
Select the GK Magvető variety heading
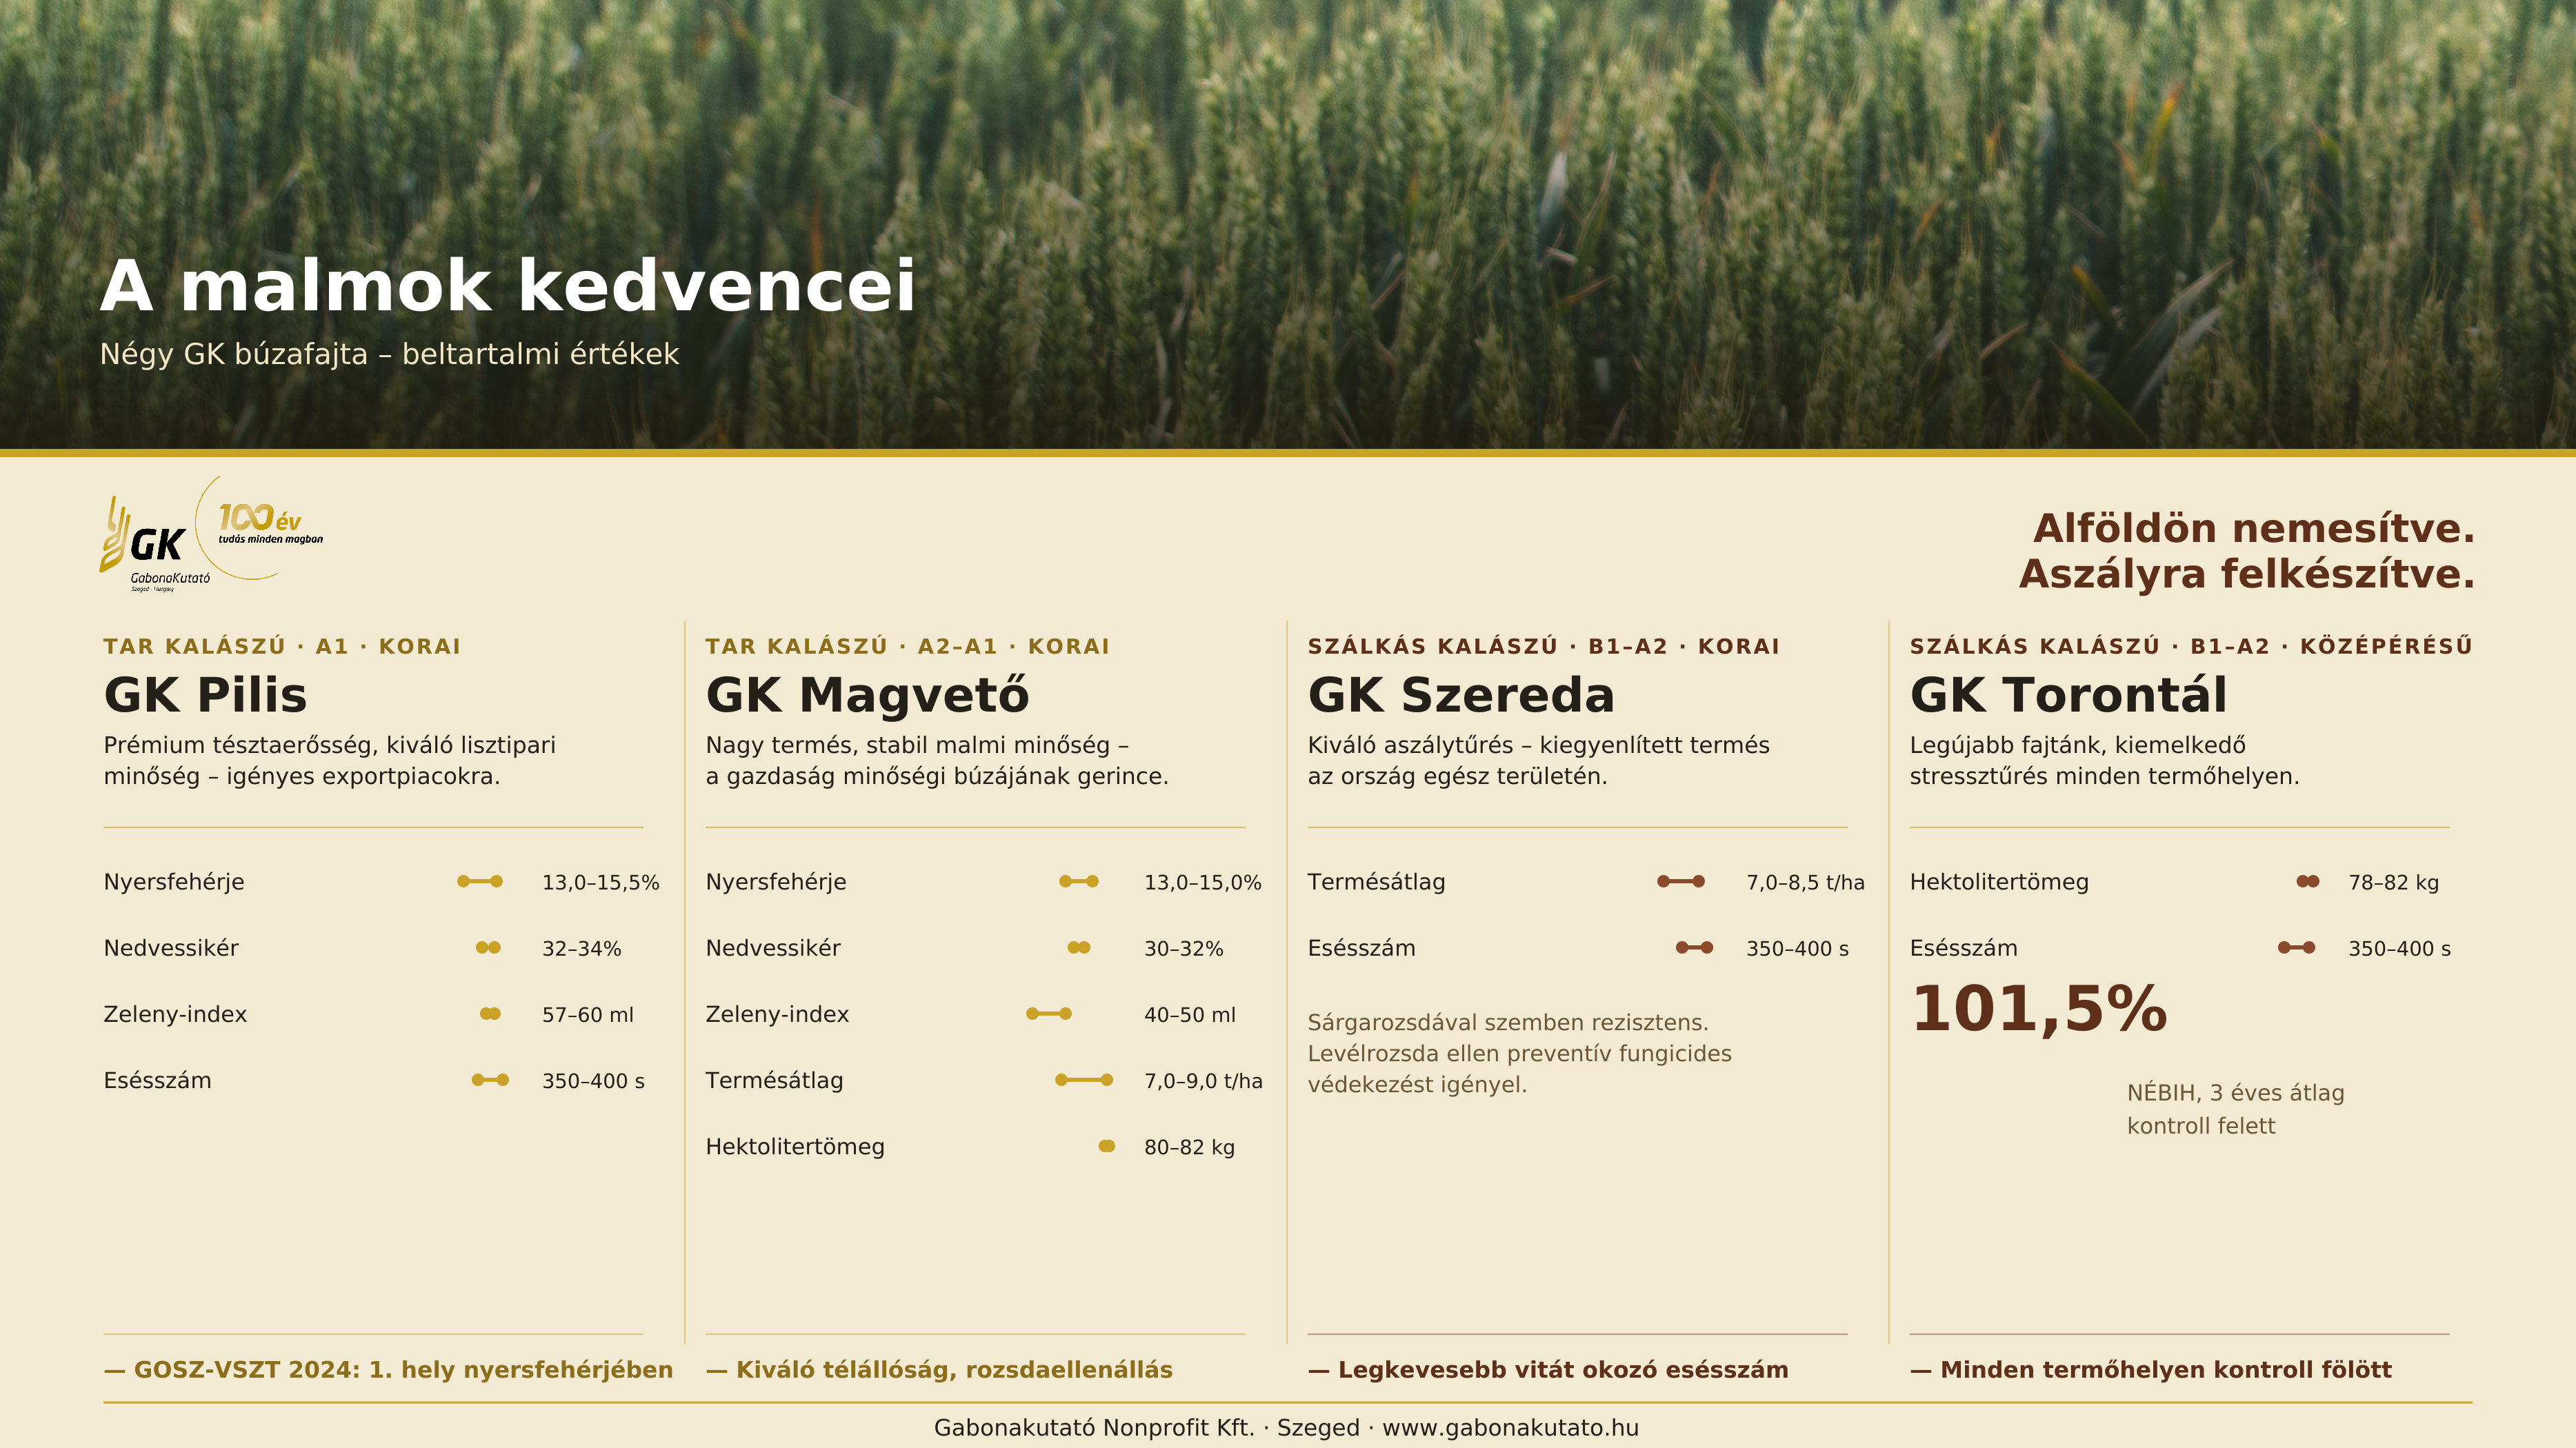tap(867, 695)
